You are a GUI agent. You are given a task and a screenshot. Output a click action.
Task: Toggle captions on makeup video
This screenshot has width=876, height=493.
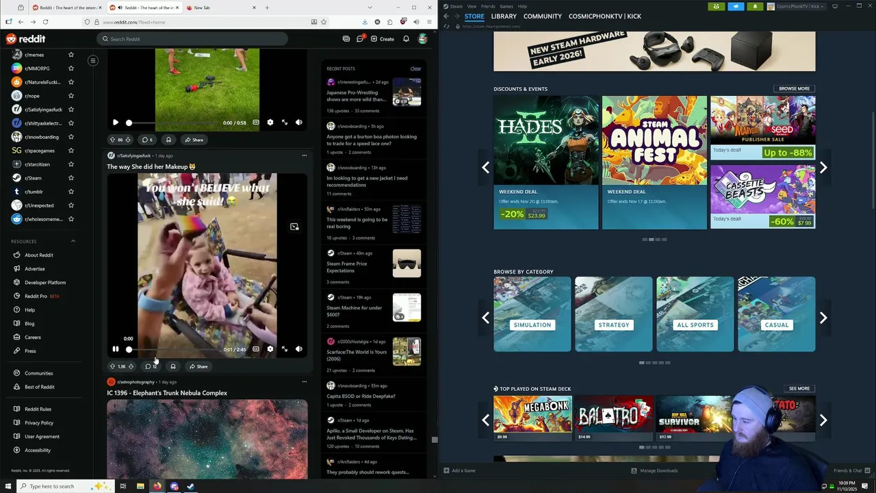pyautogui.click(x=256, y=349)
